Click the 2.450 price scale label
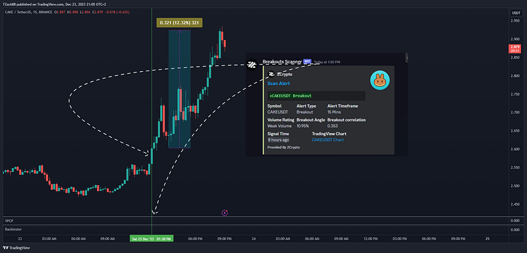527x253 pixels. tap(515, 204)
